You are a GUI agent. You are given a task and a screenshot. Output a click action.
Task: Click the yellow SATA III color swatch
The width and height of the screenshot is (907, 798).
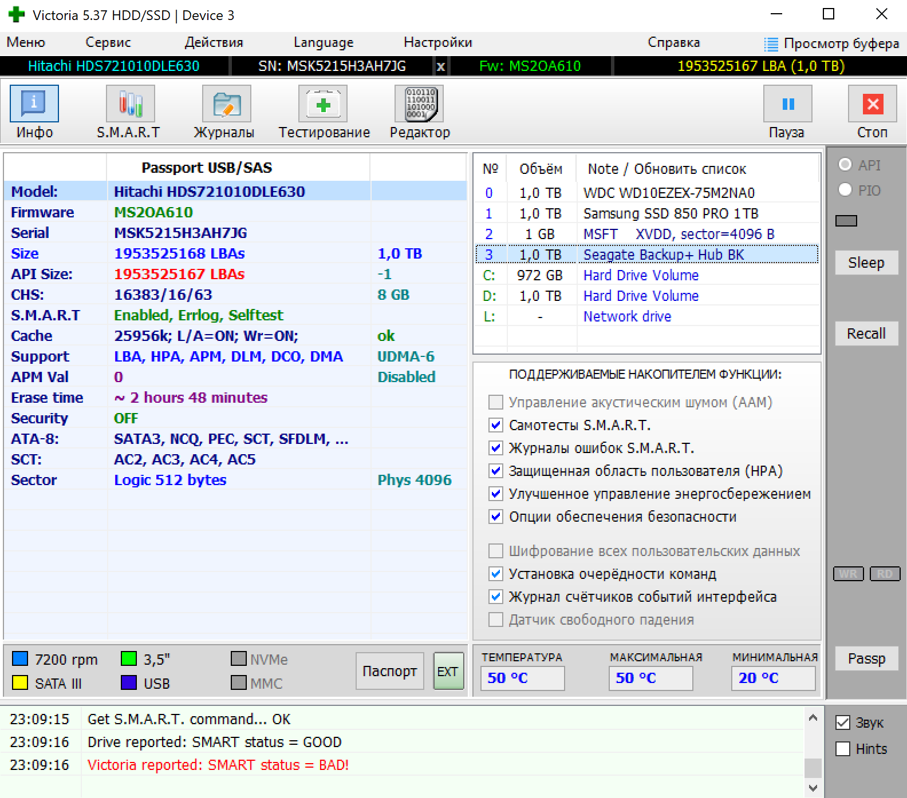(x=20, y=682)
